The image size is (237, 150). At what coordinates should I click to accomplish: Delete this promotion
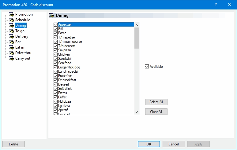pos(13,144)
